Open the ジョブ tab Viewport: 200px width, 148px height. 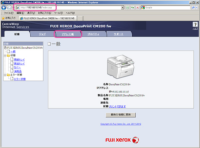[42, 34]
